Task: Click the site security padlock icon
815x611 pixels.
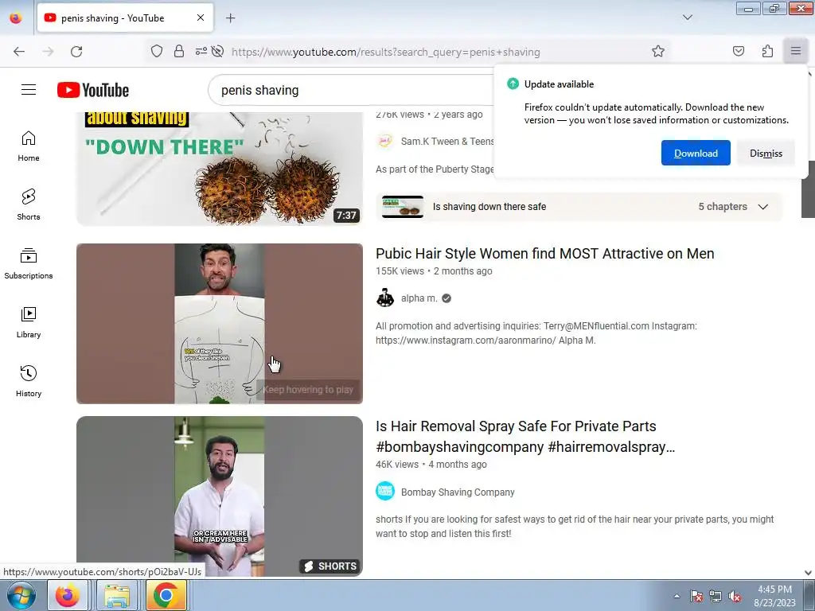Action: coord(179,51)
